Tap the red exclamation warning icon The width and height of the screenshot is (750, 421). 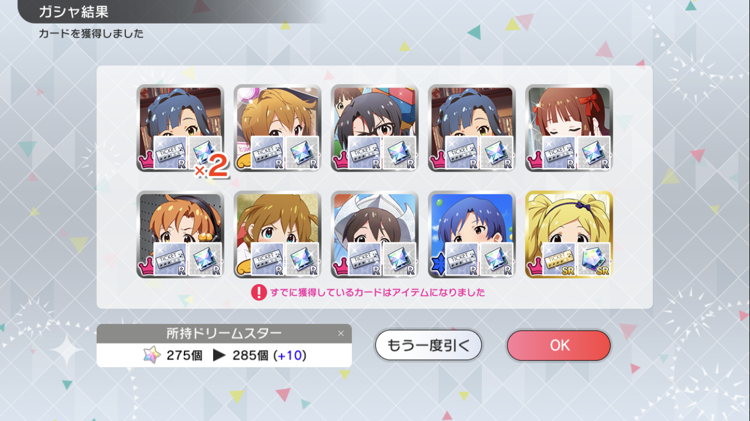(x=259, y=292)
